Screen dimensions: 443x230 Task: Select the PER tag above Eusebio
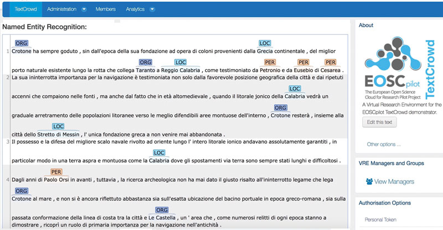click(303, 62)
